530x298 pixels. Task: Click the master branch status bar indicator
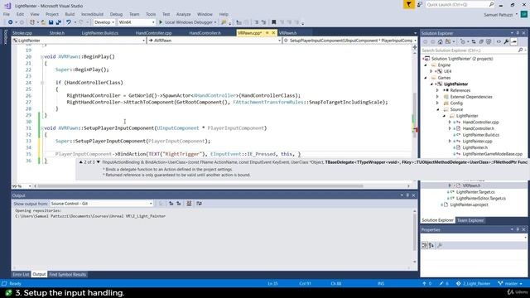(510, 283)
